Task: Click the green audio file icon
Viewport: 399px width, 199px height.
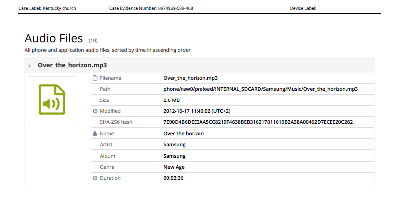Action: coord(52,99)
